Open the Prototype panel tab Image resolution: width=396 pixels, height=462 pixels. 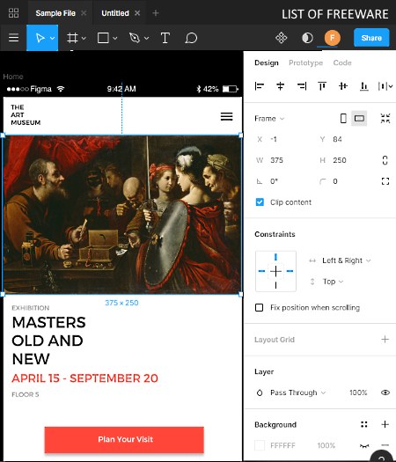click(x=305, y=62)
